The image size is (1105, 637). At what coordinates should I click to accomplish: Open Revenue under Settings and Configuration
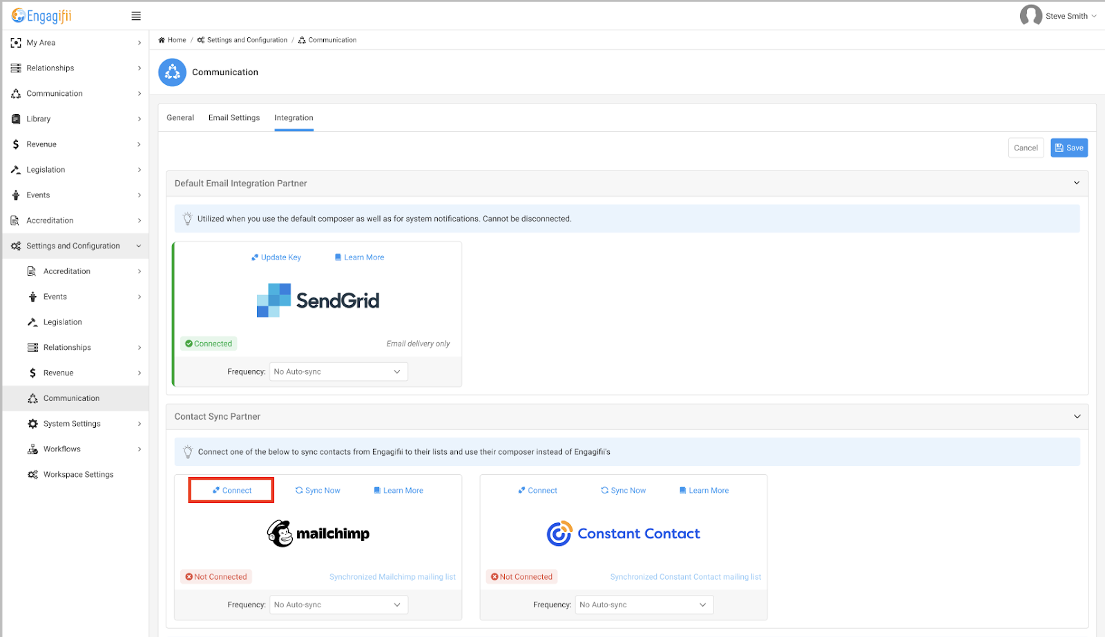pos(76,373)
